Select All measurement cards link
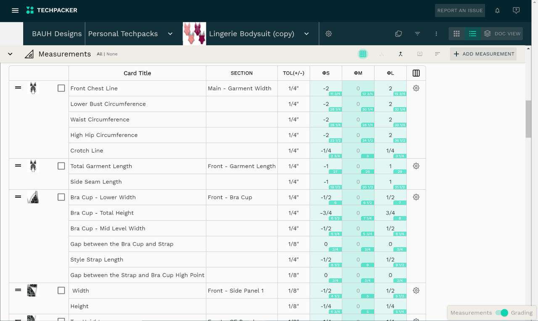Screen dimensions: 538x321 tap(100, 54)
